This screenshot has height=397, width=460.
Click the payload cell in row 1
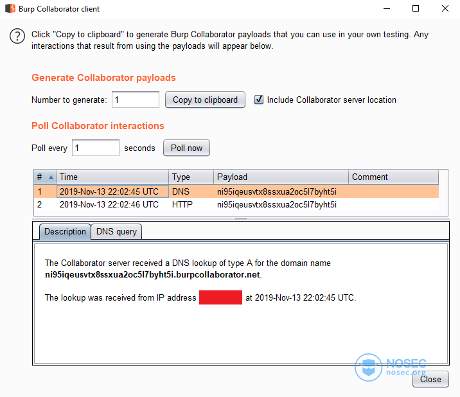pos(281,191)
